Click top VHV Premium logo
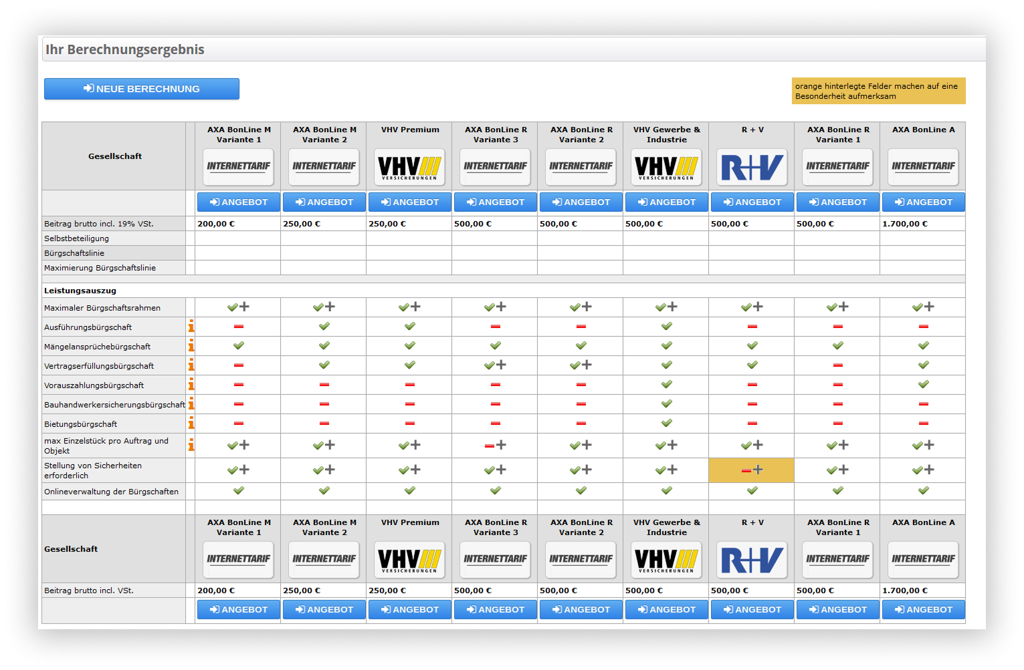The width and height of the screenshot is (1024, 670). (x=410, y=167)
